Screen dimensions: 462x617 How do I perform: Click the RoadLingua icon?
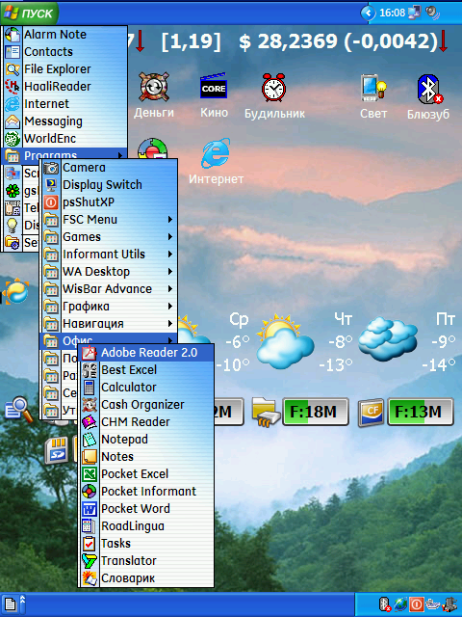(x=90, y=525)
